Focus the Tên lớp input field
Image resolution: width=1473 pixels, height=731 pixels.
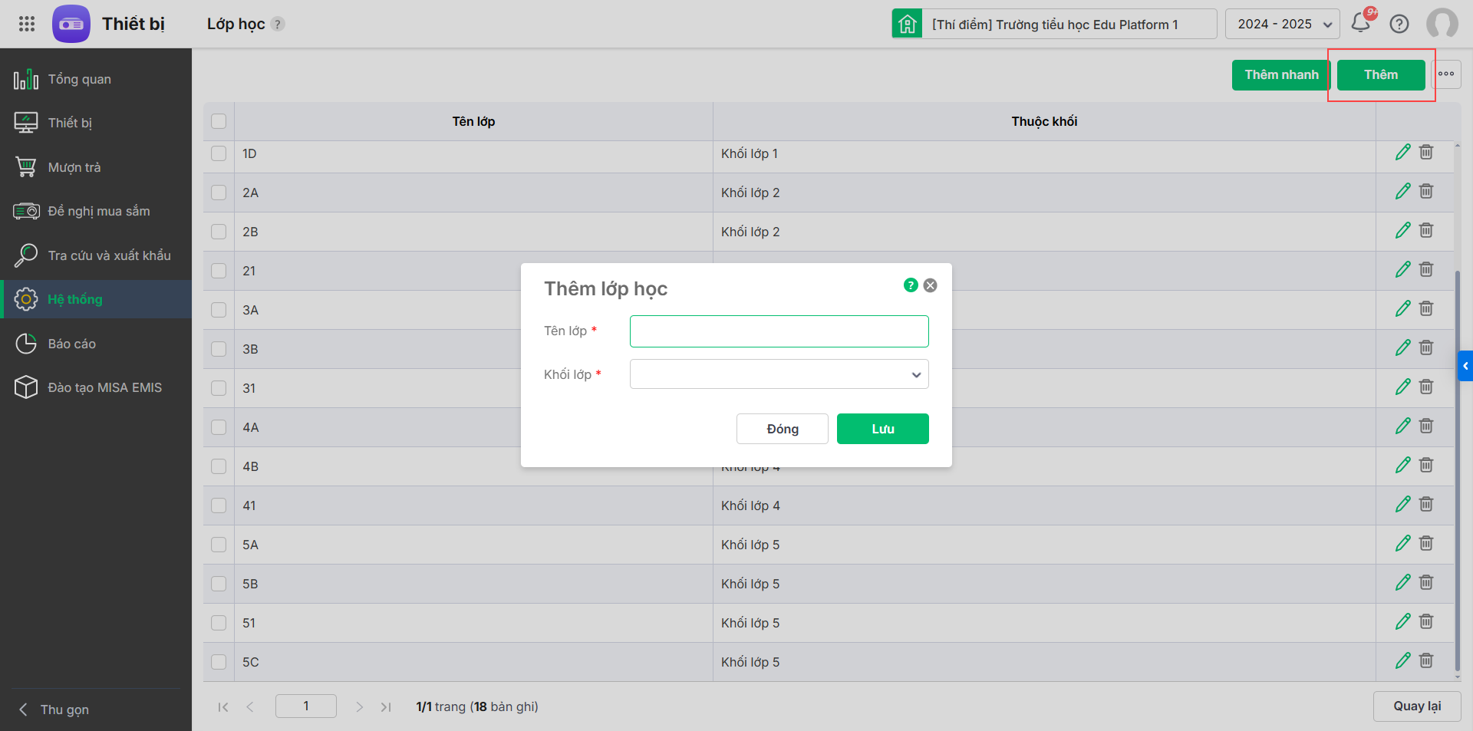point(779,331)
